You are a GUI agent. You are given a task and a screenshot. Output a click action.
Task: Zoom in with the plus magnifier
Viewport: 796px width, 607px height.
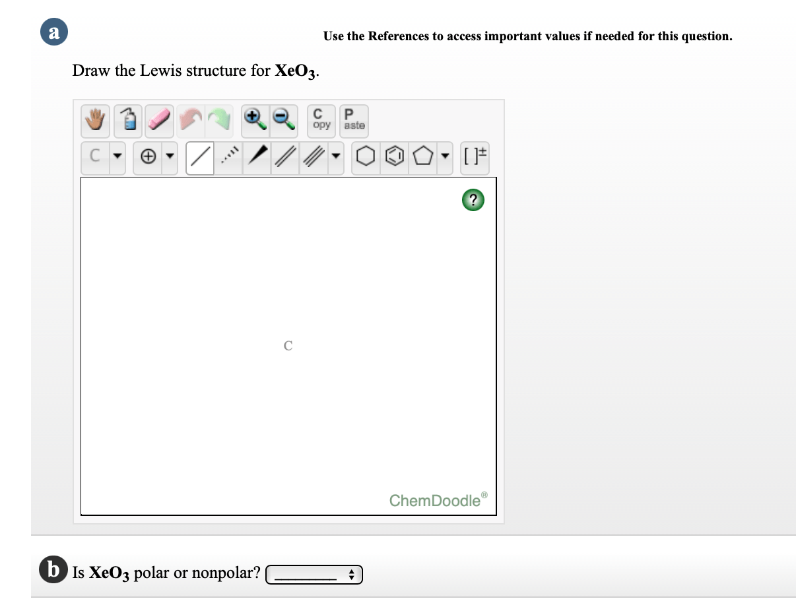click(x=255, y=120)
